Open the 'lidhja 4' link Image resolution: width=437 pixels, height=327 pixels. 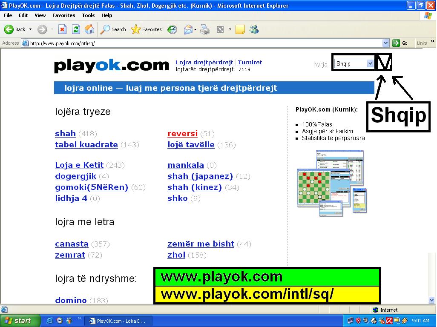click(x=71, y=198)
